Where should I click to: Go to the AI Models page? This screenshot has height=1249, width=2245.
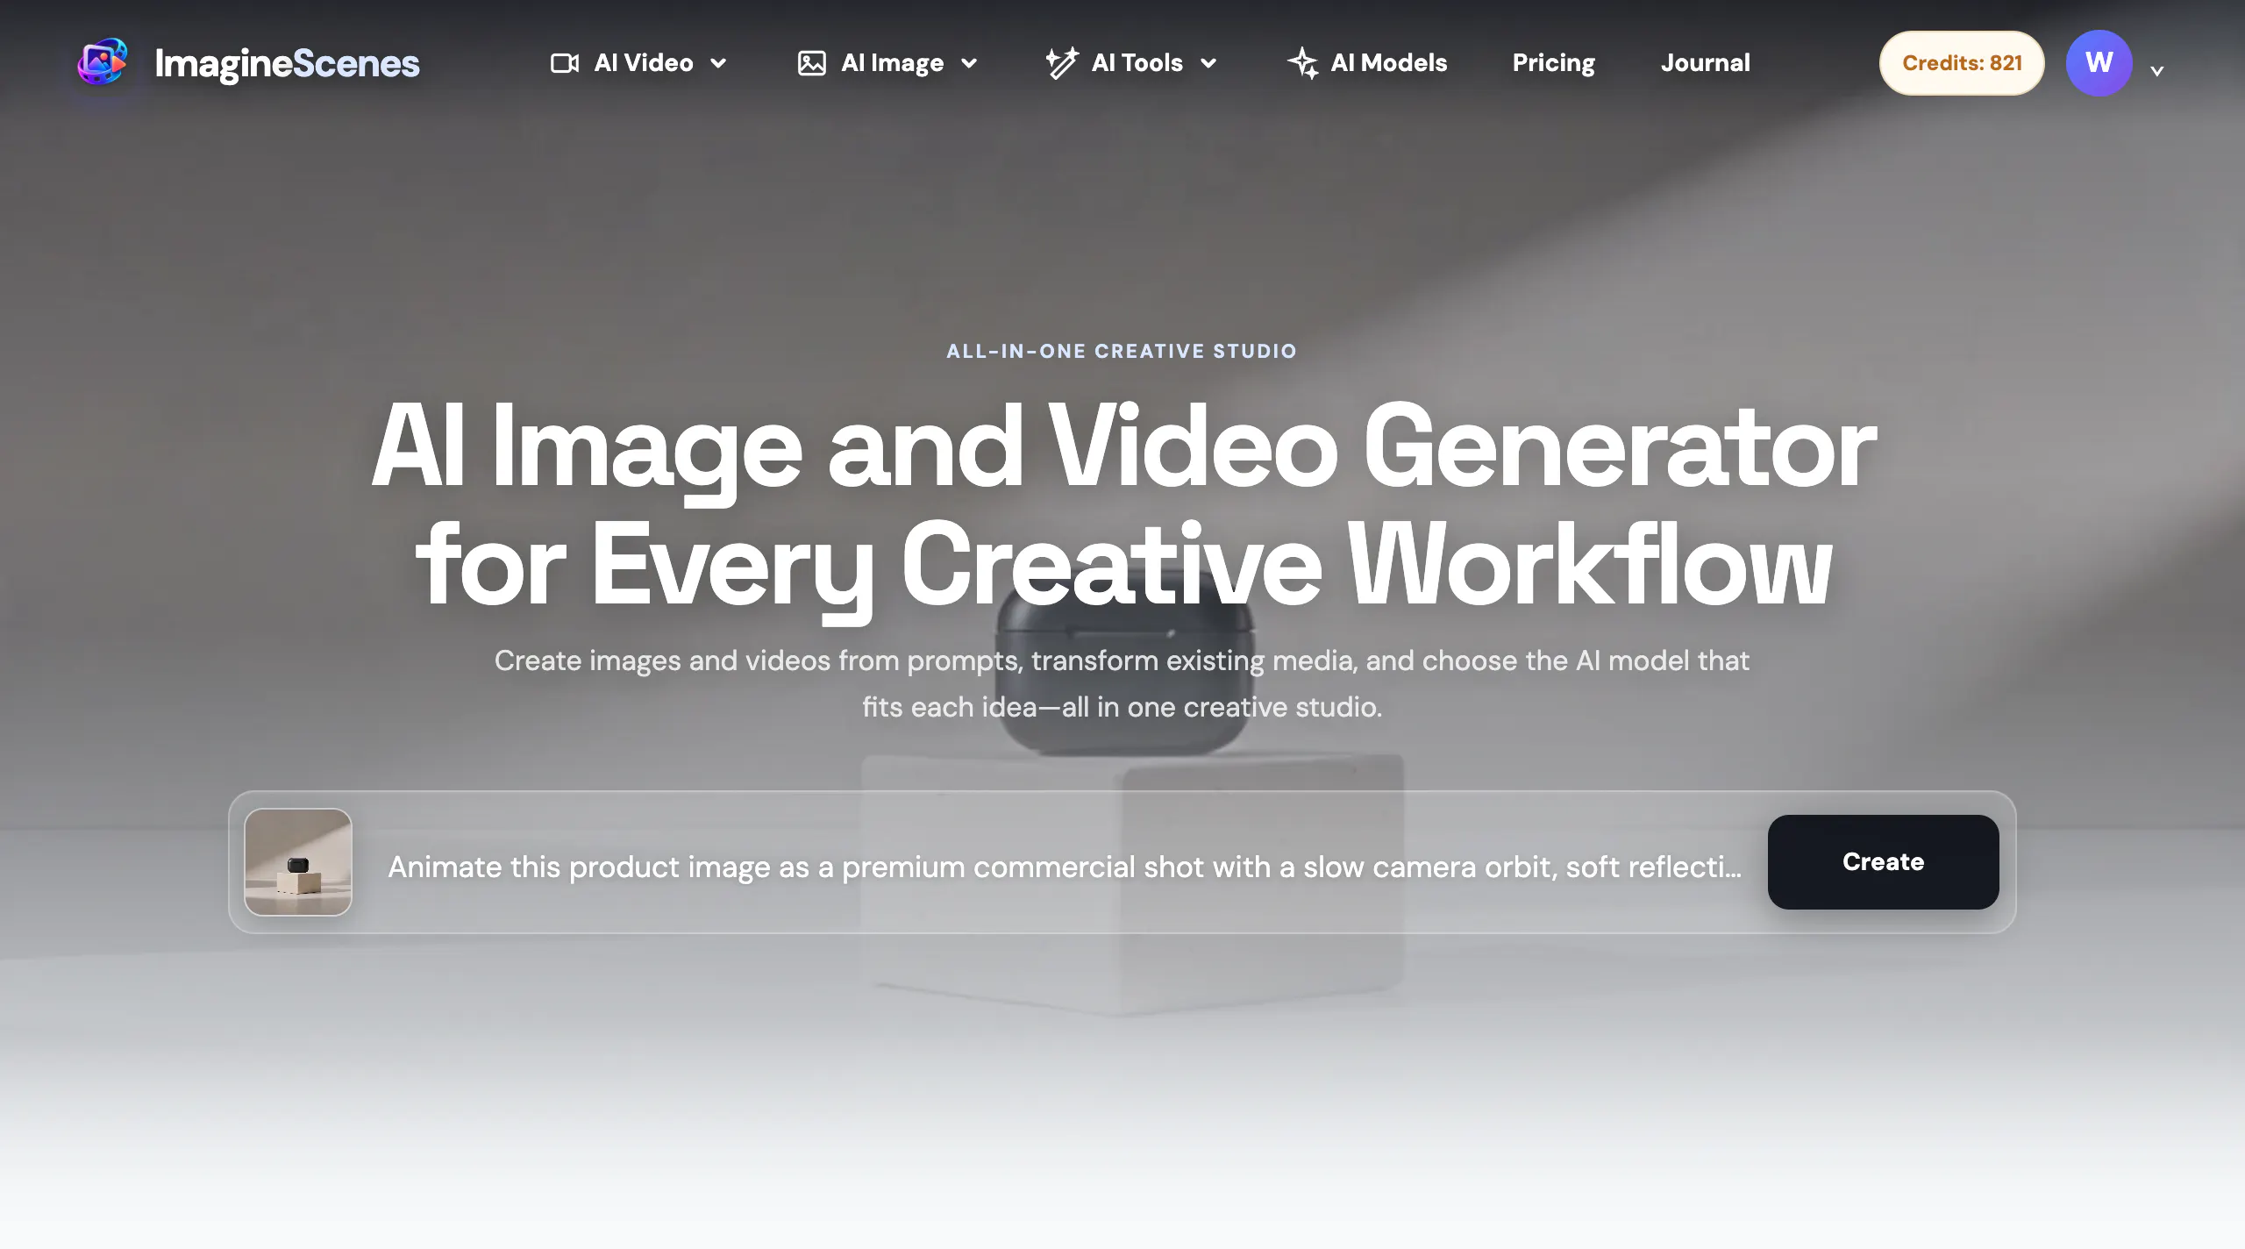point(1367,63)
